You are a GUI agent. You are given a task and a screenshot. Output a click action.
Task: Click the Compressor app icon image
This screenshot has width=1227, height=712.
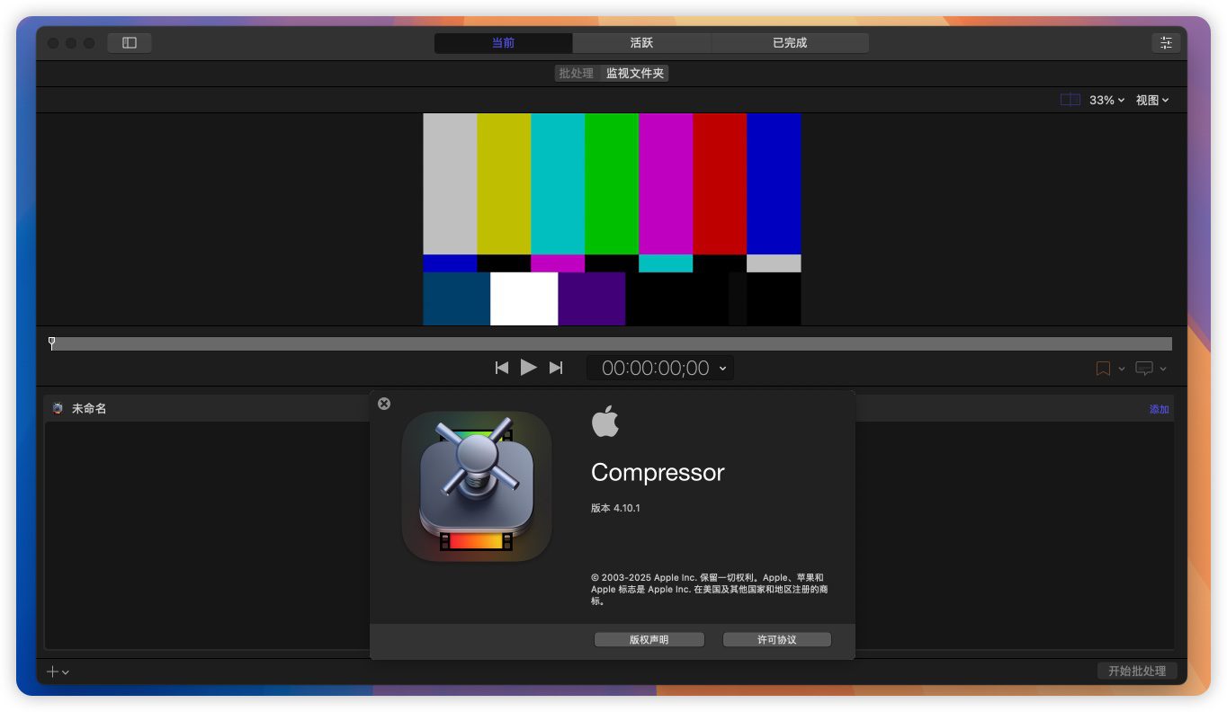(x=477, y=486)
